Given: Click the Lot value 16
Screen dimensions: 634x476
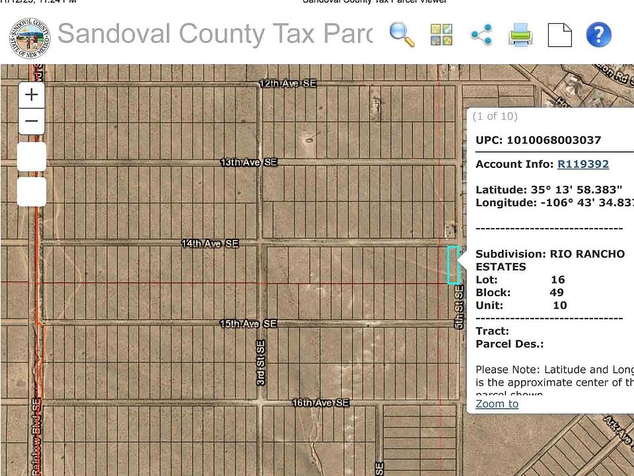Looking at the screenshot, I should point(557,280).
